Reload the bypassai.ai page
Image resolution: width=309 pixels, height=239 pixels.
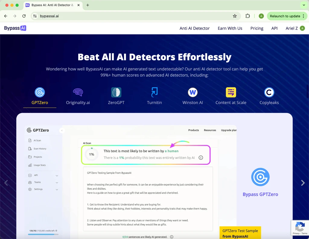24,16
